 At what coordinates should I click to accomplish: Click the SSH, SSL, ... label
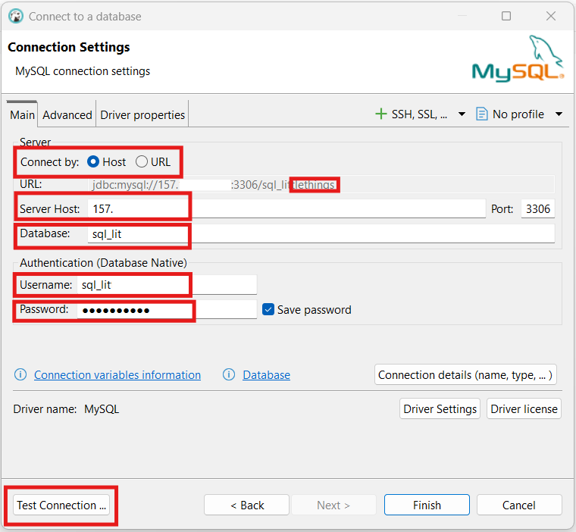click(x=419, y=114)
